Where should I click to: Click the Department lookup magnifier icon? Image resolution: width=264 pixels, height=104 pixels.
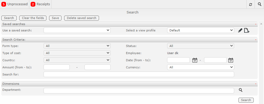tap(241, 90)
